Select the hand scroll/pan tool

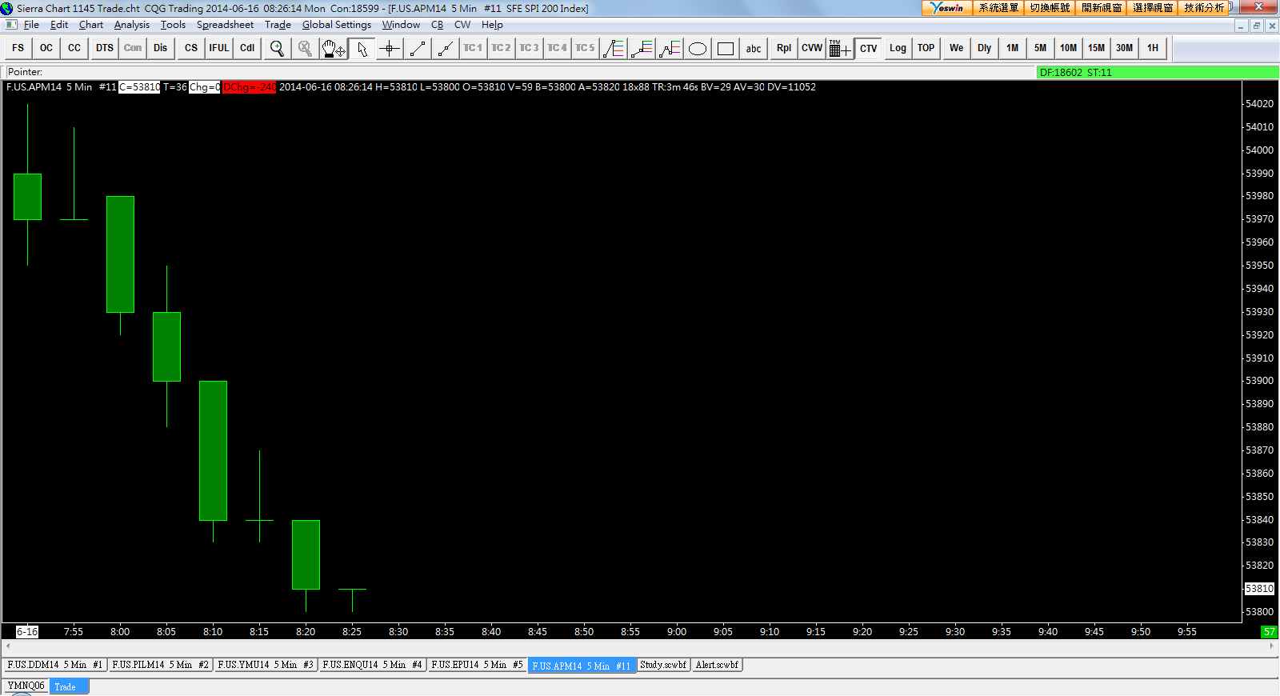[x=333, y=48]
